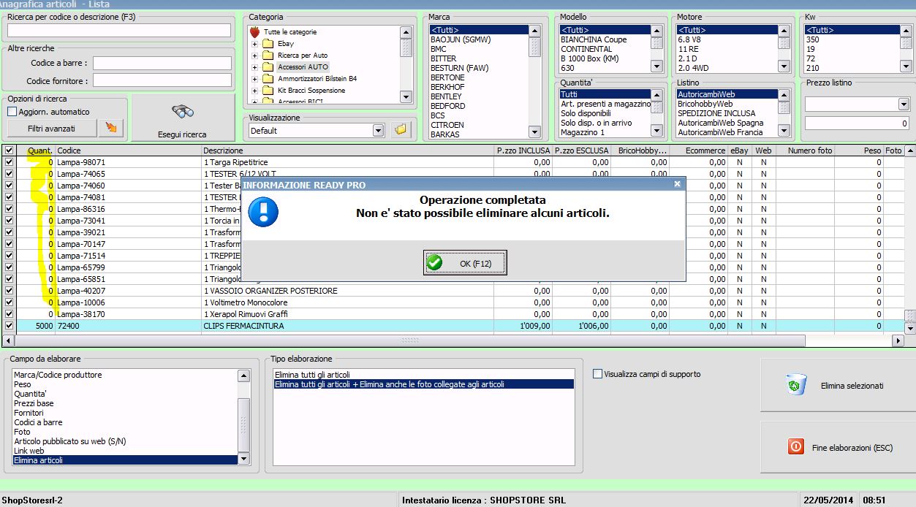Select the strawberry icon for Tutte le categorie

254,32
